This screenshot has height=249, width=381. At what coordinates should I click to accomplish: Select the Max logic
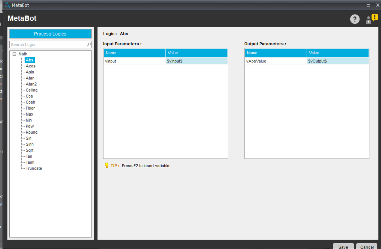click(30, 114)
